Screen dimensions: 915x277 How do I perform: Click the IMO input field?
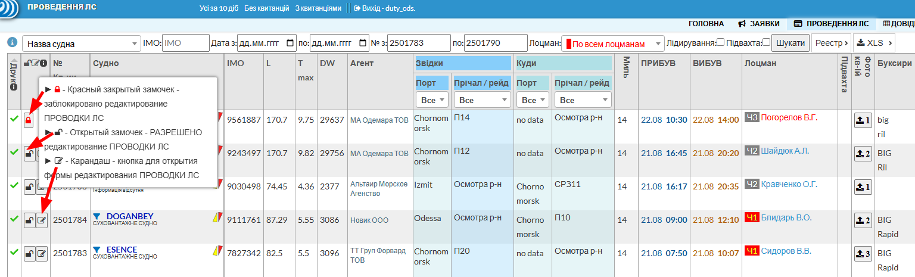pos(185,43)
